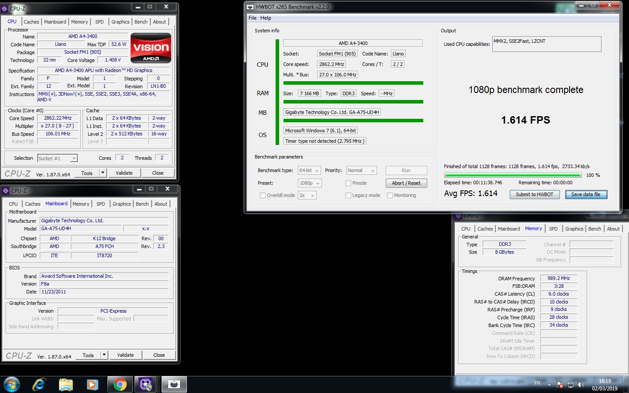Toggle the Monitoring checkbox
This screenshot has height=393, width=629.
coord(390,195)
